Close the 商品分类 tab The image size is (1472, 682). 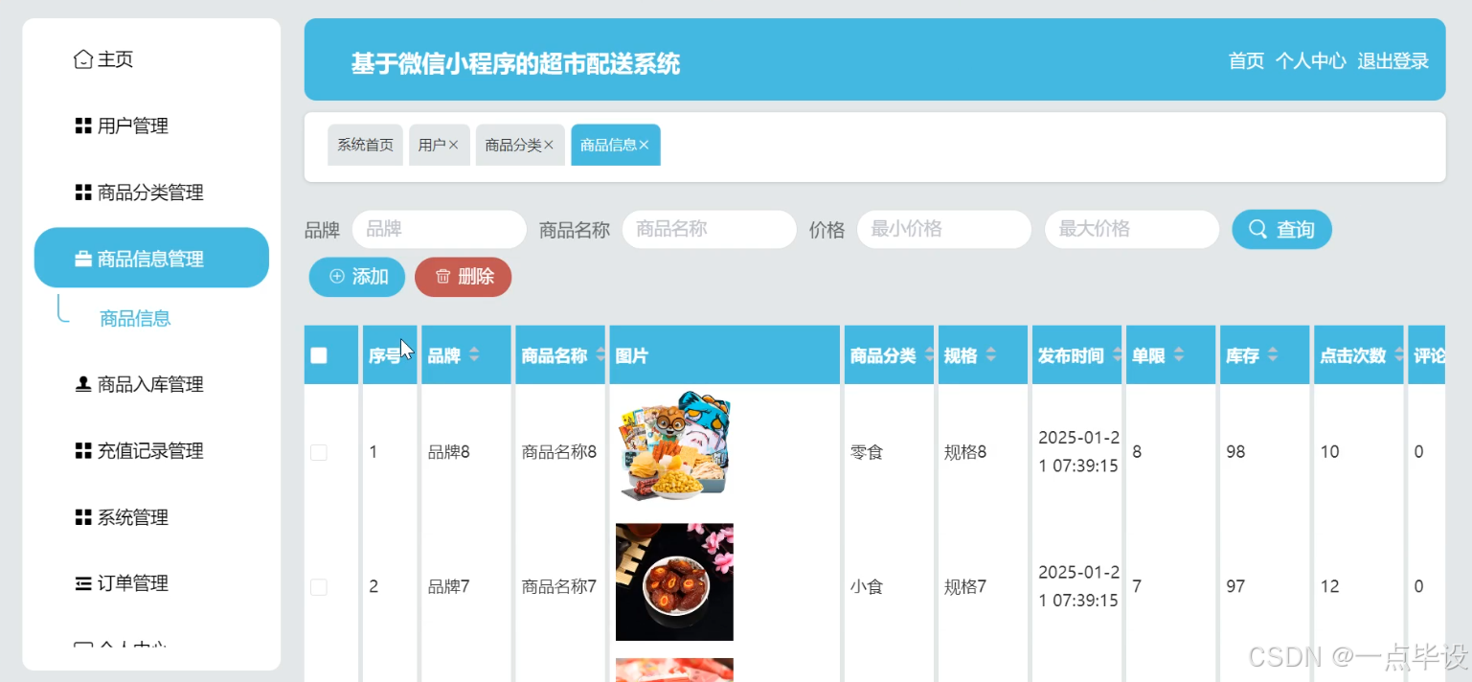(x=551, y=145)
